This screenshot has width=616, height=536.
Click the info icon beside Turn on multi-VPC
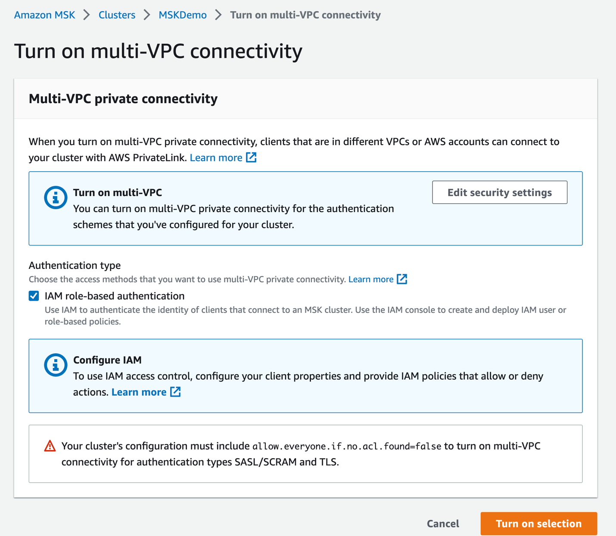click(x=56, y=197)
